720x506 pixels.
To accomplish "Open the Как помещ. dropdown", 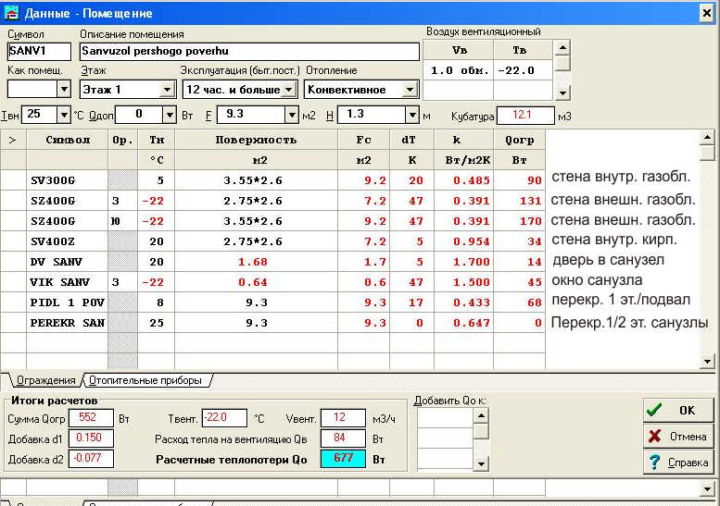I will click(64, 90).
